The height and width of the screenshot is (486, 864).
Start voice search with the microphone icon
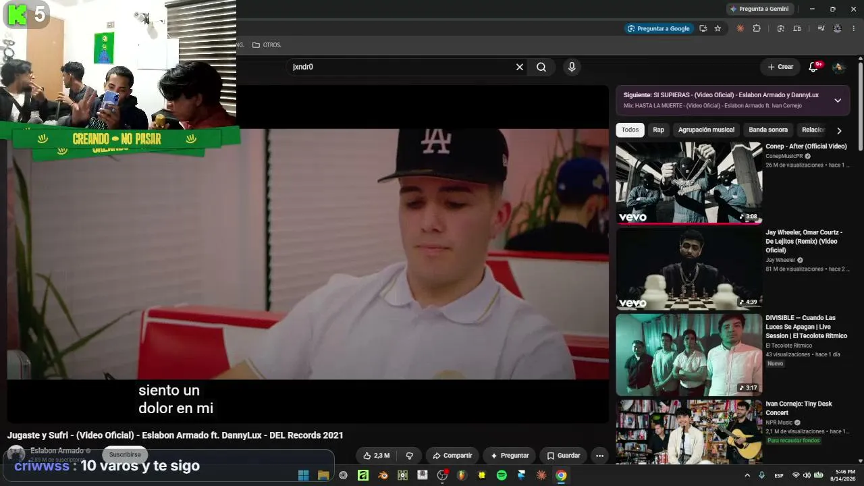pos(572,67)
